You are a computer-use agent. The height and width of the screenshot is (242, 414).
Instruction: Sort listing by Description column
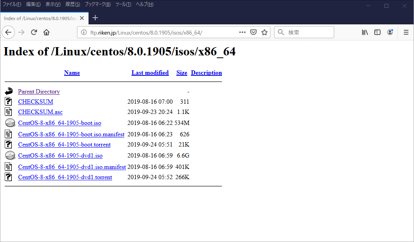[206, 73]
